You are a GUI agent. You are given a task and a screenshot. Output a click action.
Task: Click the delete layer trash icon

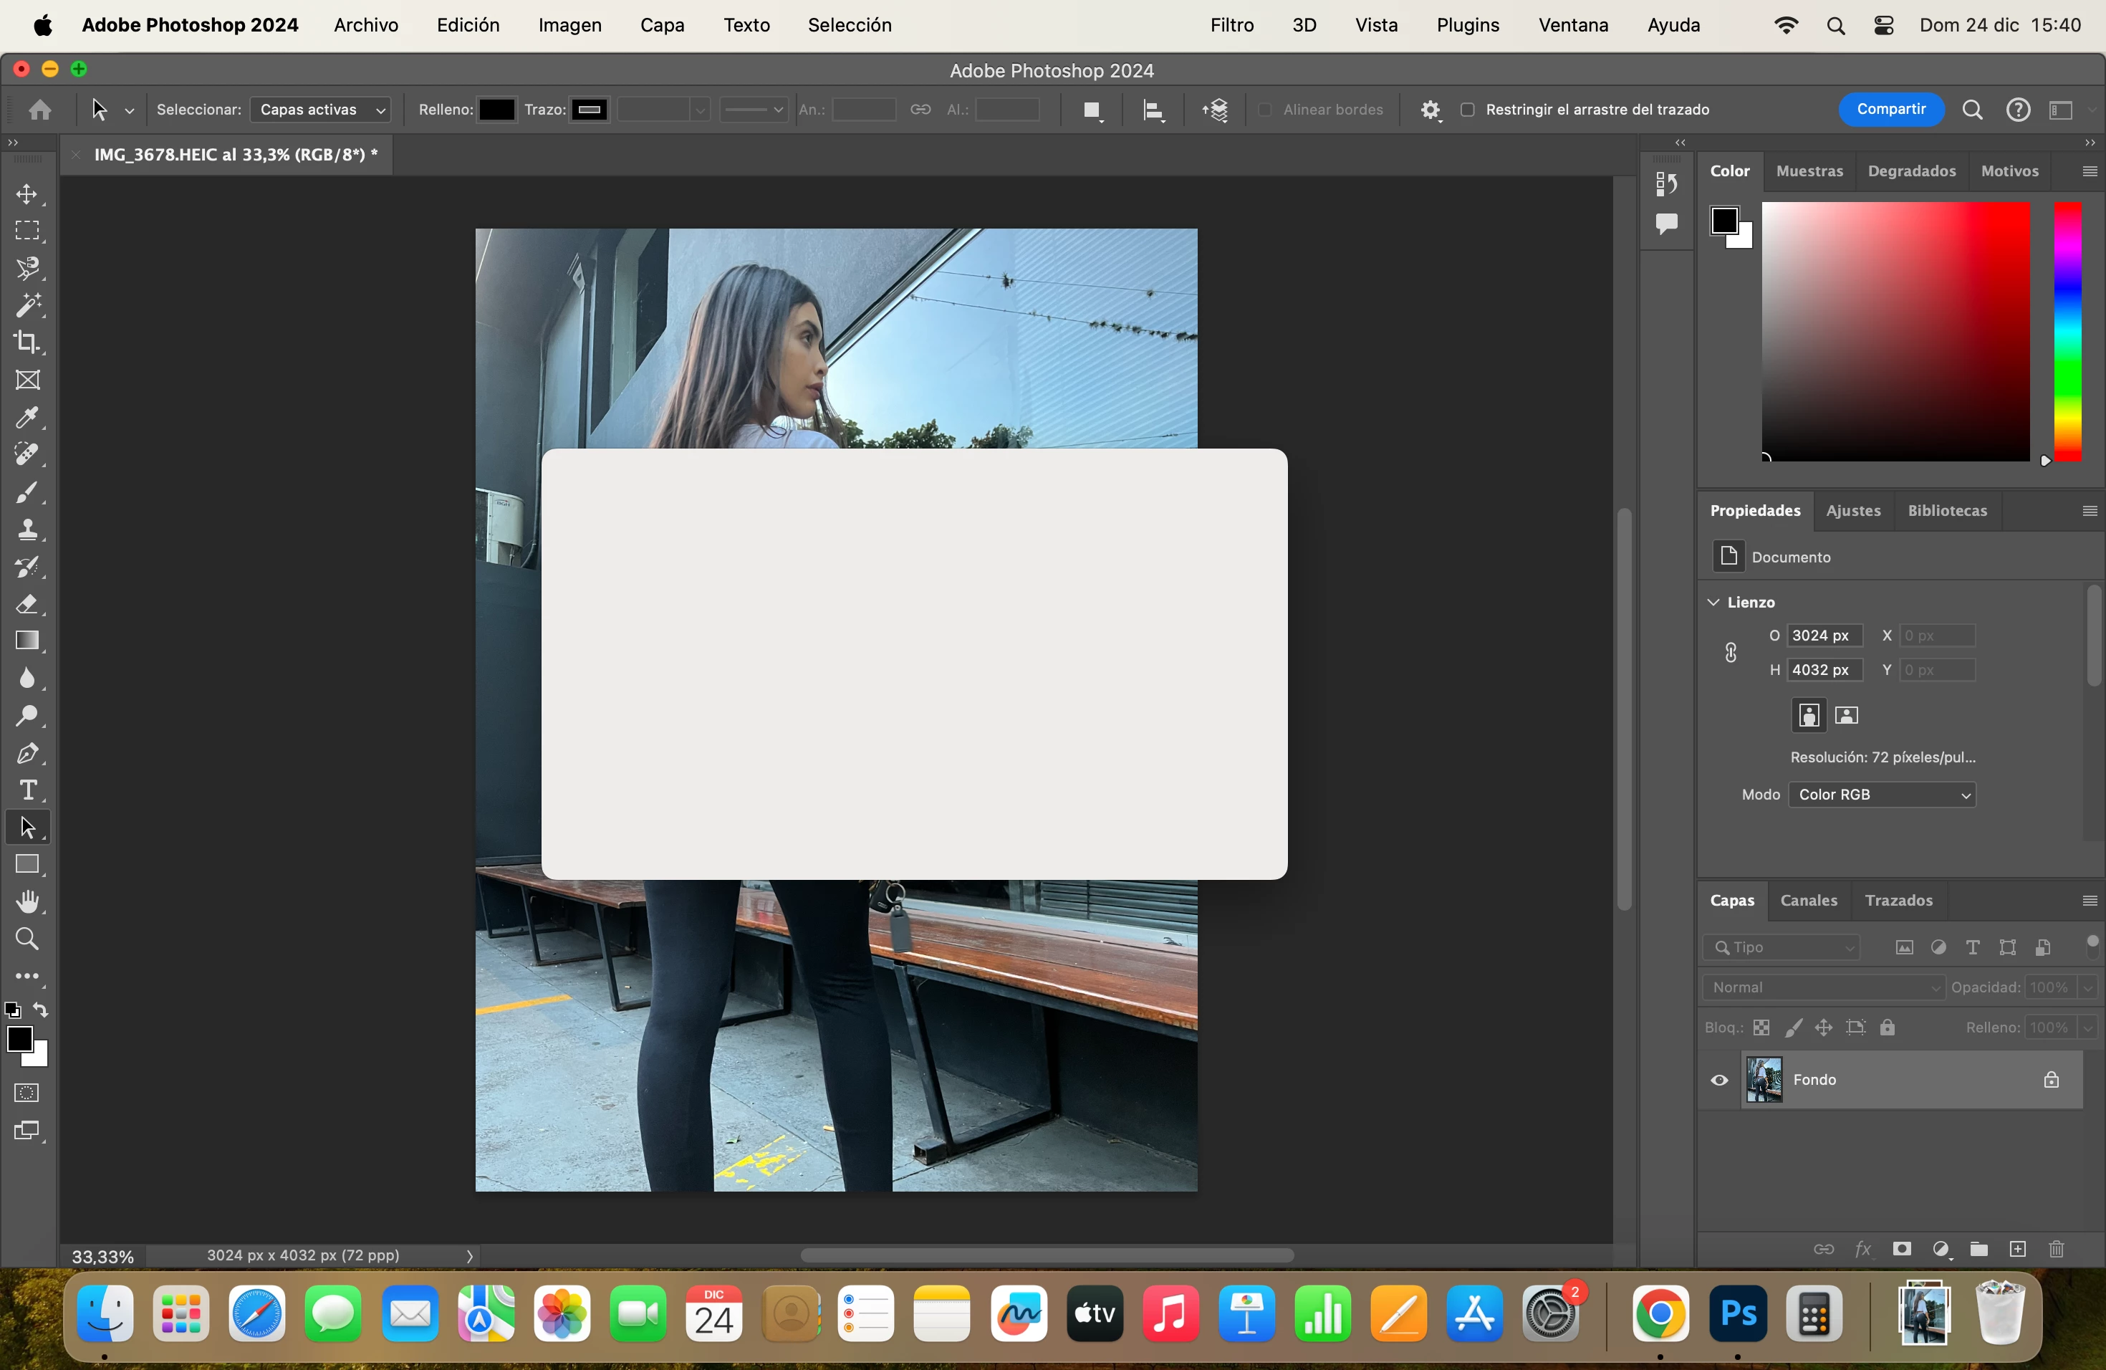[2057, 1249]
